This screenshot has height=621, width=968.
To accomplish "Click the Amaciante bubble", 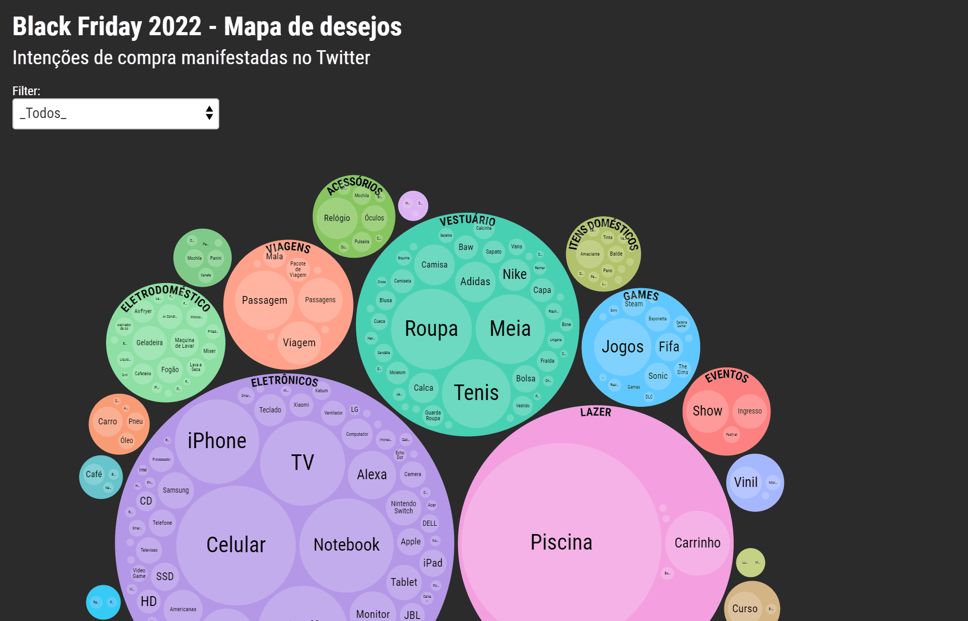I will pos(590,254).
